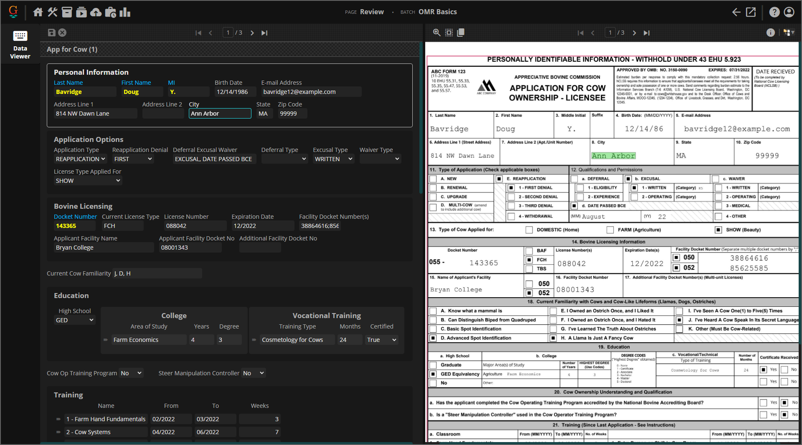Open the Application Type dropdown
The width and height of the screenshot is (802, 445).
pyautogui.click(x=80, y=159)
